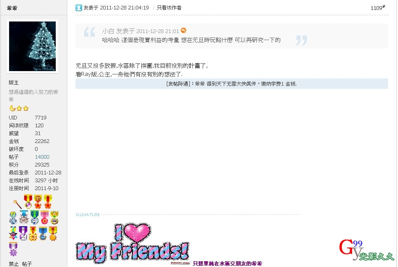Click the blue ribbon wave medal
The height and width of the screenshot is (267, 398).
click(43, 234)
